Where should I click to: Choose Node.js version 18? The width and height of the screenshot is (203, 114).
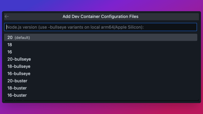(x=10, y=45)
